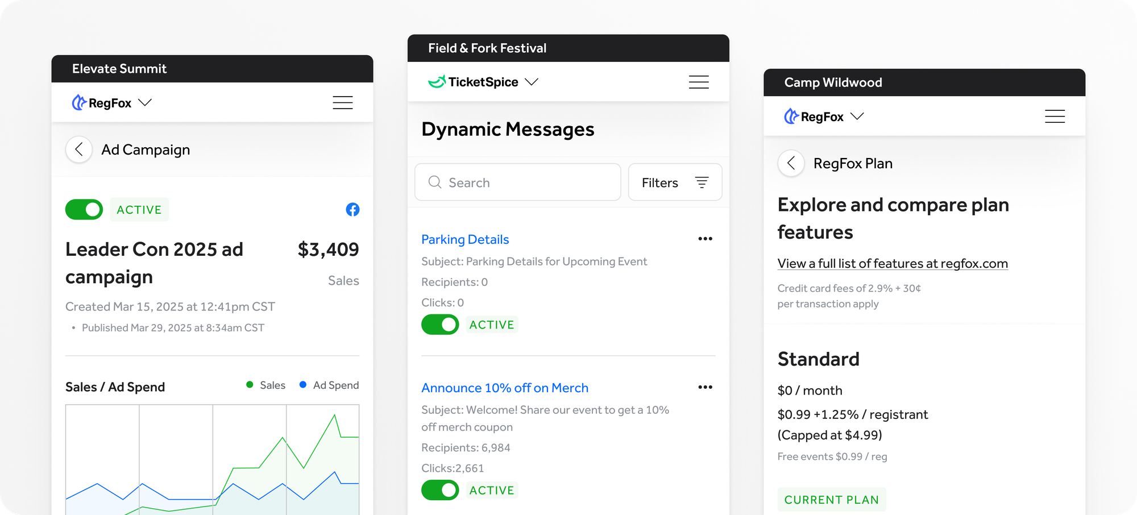The width and height of the screenshot is (1137, 515).
Task: Click the TicketSpice logo icon
Action: (437, 82)
